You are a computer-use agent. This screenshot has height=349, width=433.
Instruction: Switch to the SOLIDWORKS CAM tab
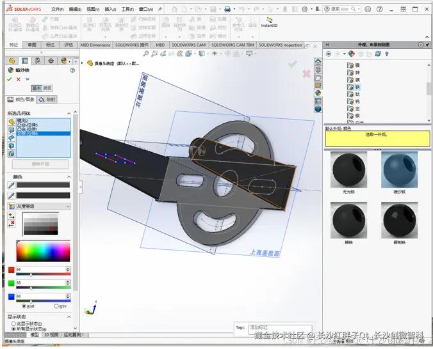coord(188,45)
